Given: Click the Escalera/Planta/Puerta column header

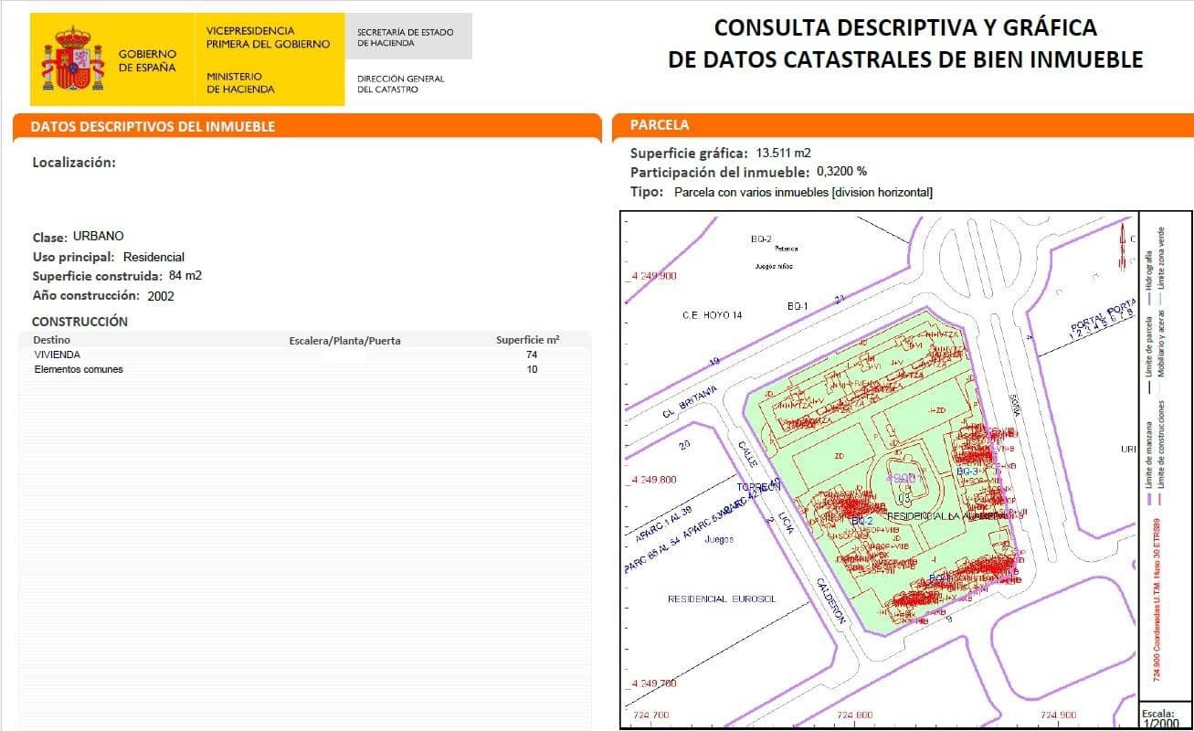Looking at the screenshot, I should [344, 341].
